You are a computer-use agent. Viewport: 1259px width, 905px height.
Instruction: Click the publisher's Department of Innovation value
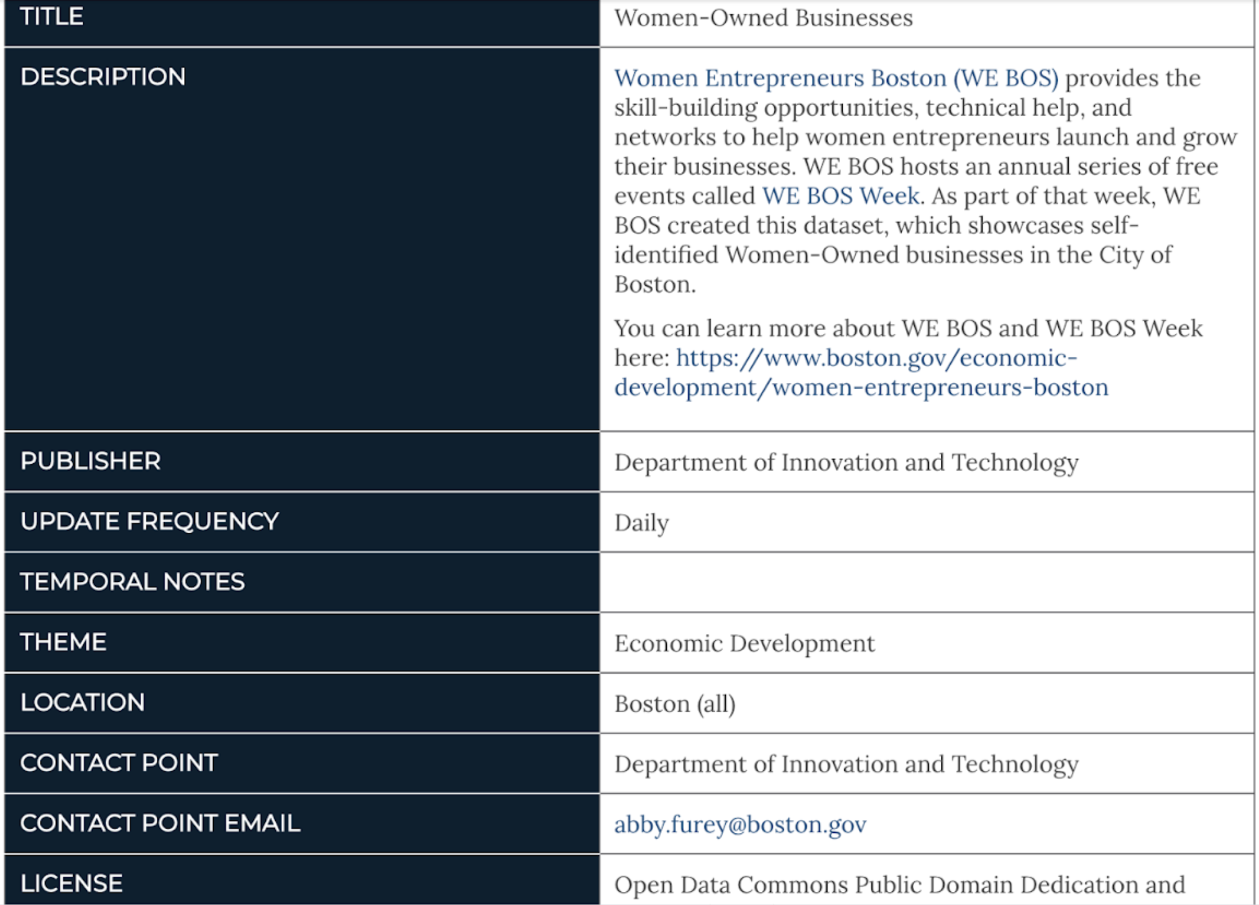(x=846, y=462)
